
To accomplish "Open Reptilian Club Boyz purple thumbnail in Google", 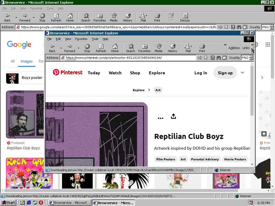I will [25, 114].
